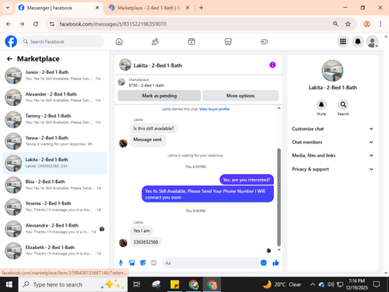Viewport: 389px width, 292px height.
Task: Open the Marketplace storefront icon
Action: (x=228, y=41)
